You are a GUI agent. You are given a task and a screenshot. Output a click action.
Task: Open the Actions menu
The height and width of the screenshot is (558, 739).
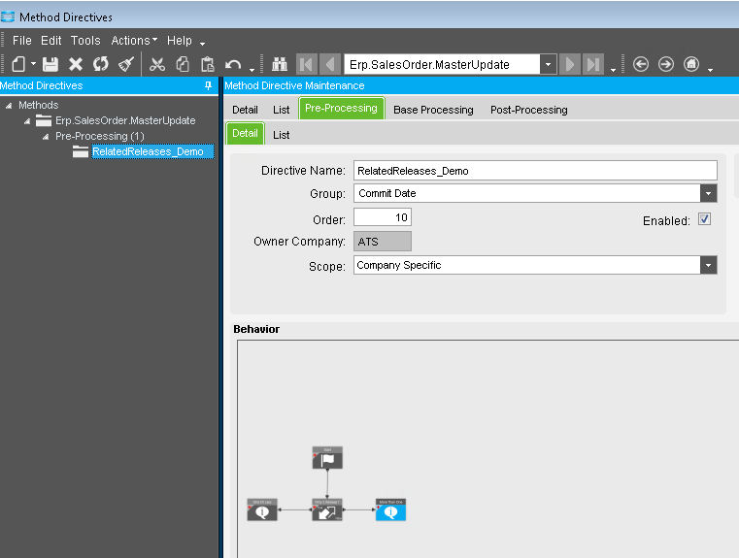(x=134, y=41)
